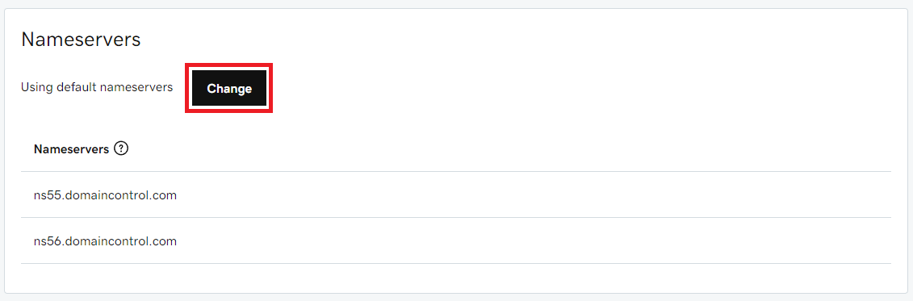
Task: Click the question mark info circle
Action: (121, 148)
